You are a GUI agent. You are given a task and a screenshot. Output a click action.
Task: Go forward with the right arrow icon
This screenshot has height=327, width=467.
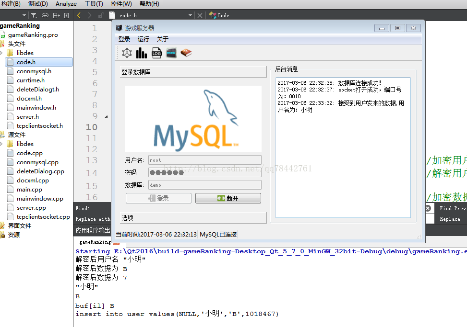point(89,15)
